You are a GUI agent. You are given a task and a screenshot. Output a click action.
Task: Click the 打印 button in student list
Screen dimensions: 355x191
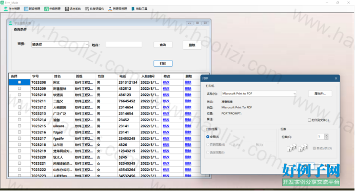[x=163, y=64]
